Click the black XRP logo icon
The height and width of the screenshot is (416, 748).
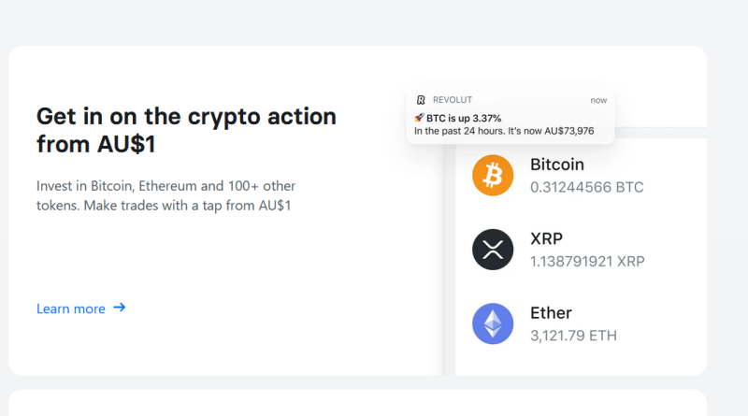tap(493, 250)
